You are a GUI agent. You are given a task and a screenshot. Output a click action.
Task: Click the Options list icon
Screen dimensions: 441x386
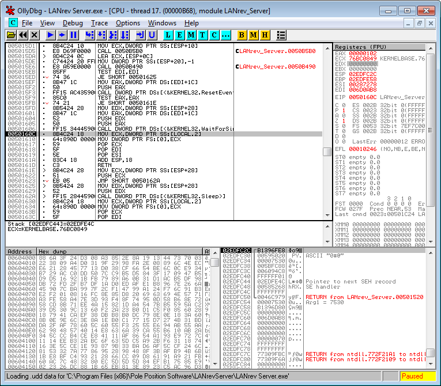281,35
